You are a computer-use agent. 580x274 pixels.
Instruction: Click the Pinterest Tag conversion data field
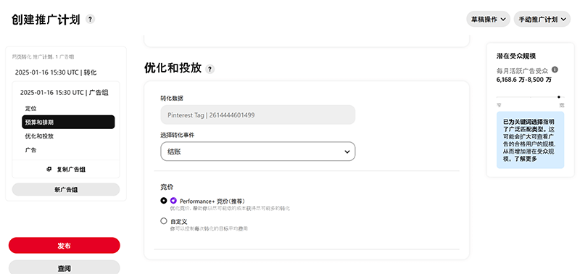tap(258, 115)
